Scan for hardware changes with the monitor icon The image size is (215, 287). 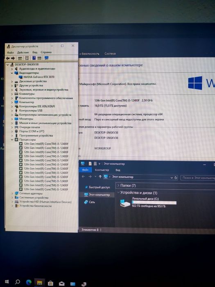click(x=47, y=58)
